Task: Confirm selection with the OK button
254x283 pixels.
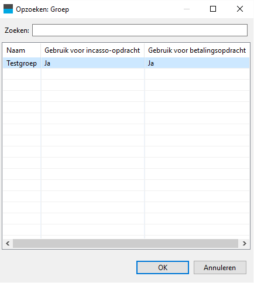Action: point(163,268)
